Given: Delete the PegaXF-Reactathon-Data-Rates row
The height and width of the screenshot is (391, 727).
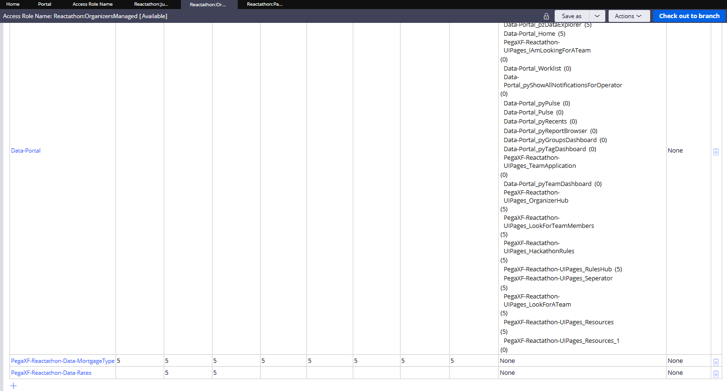Looking at the screenshot, I should click(x=716, y=374).
